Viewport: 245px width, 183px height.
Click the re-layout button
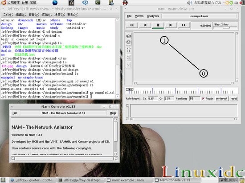(x=221, y=98)
